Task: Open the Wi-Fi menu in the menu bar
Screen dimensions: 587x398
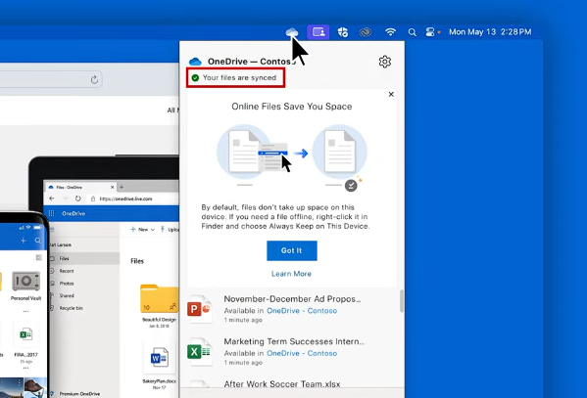Action: [x=390, y=32]
